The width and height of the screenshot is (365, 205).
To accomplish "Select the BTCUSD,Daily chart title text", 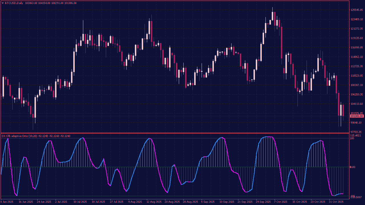I will pyautogui.click(x=14, y=3).
